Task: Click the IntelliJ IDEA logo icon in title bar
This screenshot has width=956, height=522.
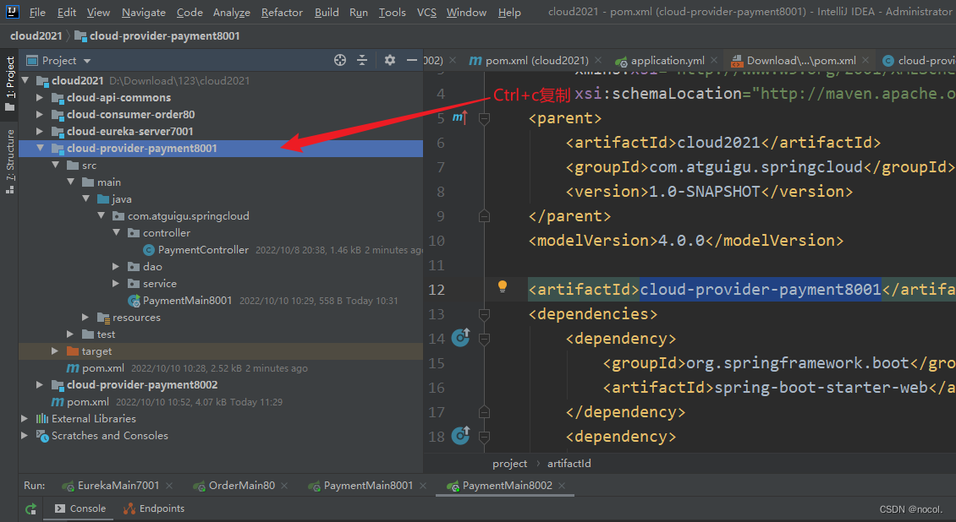Action: [12, 12]
